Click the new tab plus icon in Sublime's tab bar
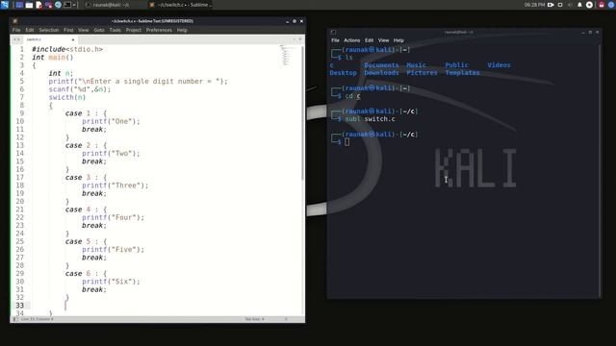 294,39
